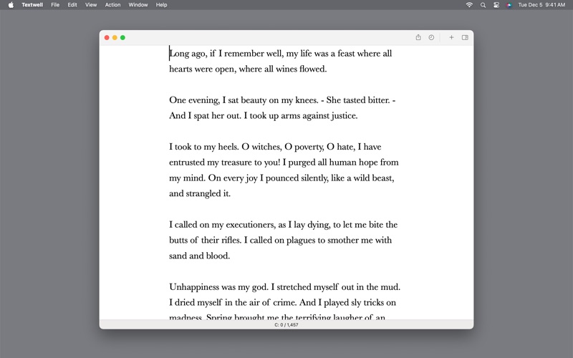This screenshot has width=573, height=358.
Task: Click on text 'And I spat her out.'
Action: [206, 116]
